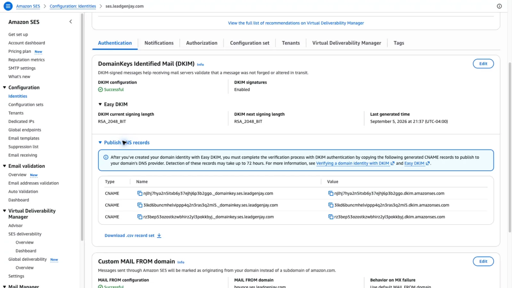Click the download arrow icon next to csv record set

[x=159, y=236]
